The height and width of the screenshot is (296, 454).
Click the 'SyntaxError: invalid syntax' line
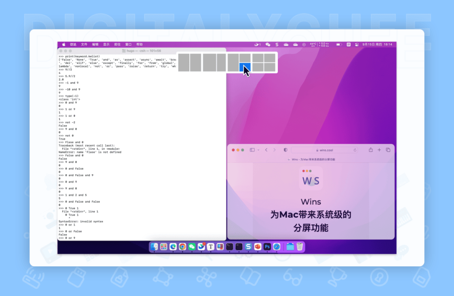[81, 221]
